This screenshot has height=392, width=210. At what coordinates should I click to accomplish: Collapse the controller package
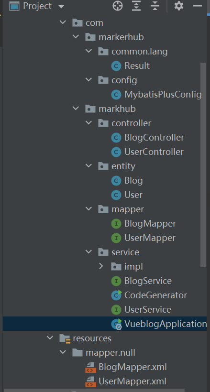[88, 123]
